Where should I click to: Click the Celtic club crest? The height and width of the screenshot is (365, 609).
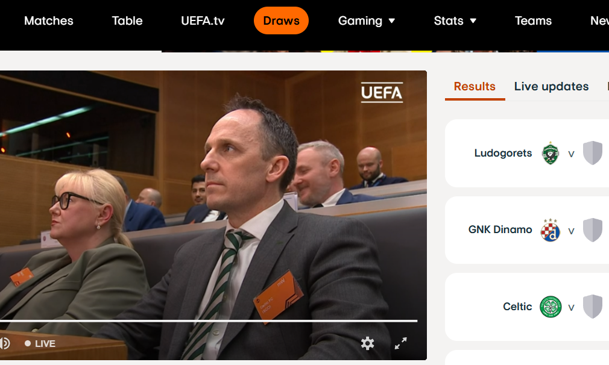551,307
